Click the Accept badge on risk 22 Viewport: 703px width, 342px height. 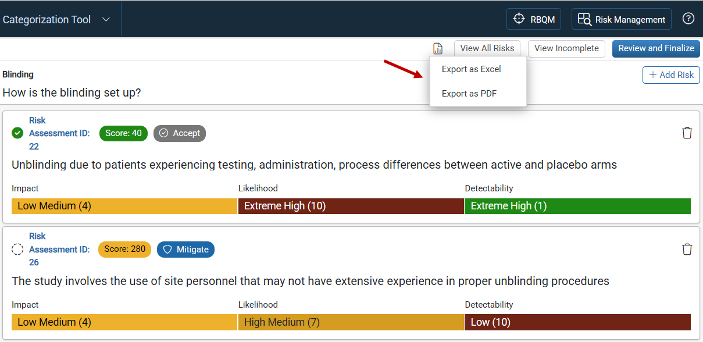pos(180,133)
